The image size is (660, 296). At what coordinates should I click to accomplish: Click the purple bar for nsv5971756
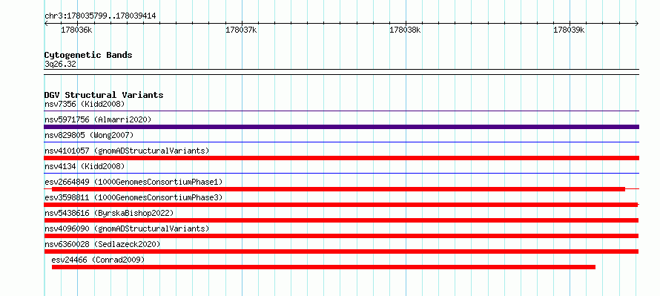pos(341,127)
